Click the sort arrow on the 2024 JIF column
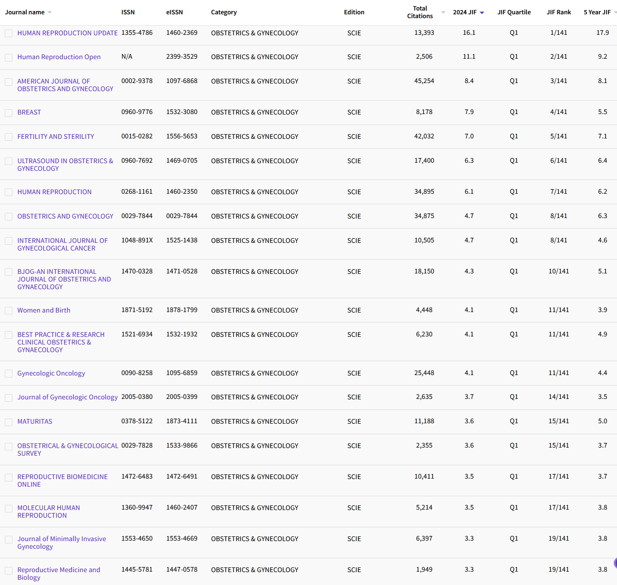This screenshot has height=585, width=617. click(x=482, y=12)
